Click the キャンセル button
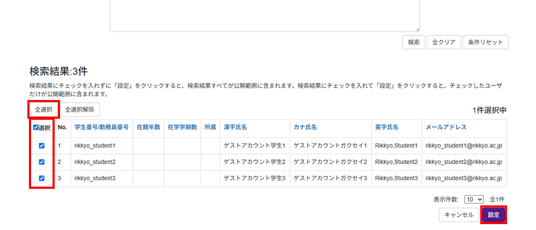 pos(458,215)
